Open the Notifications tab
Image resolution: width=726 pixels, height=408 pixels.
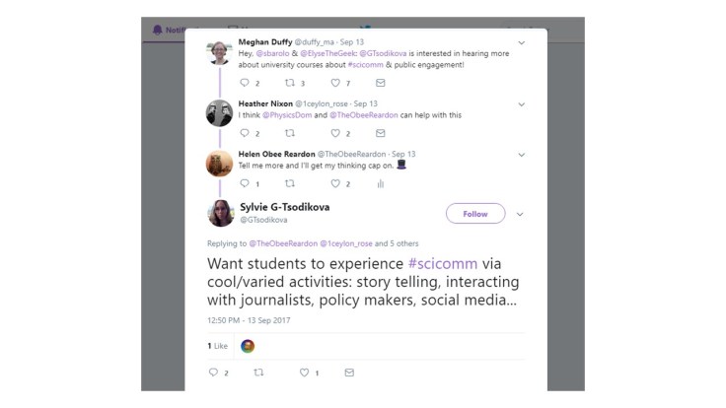pos(170,30)
